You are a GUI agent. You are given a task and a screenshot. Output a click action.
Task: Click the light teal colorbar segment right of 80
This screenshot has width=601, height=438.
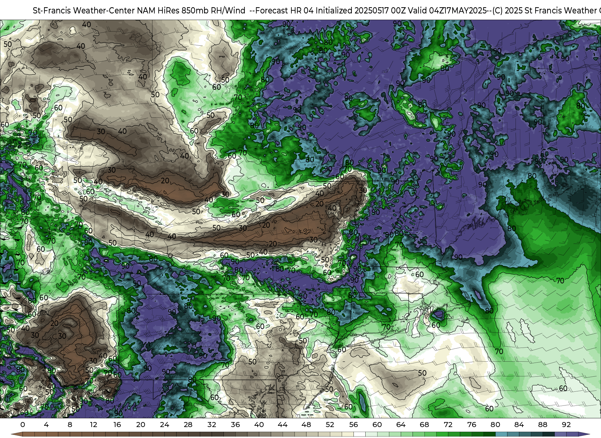point(501,434)
